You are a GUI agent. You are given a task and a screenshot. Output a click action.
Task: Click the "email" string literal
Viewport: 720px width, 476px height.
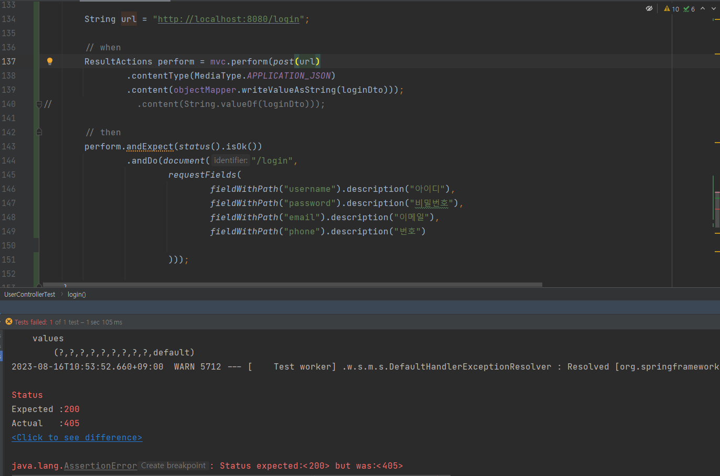302,218
